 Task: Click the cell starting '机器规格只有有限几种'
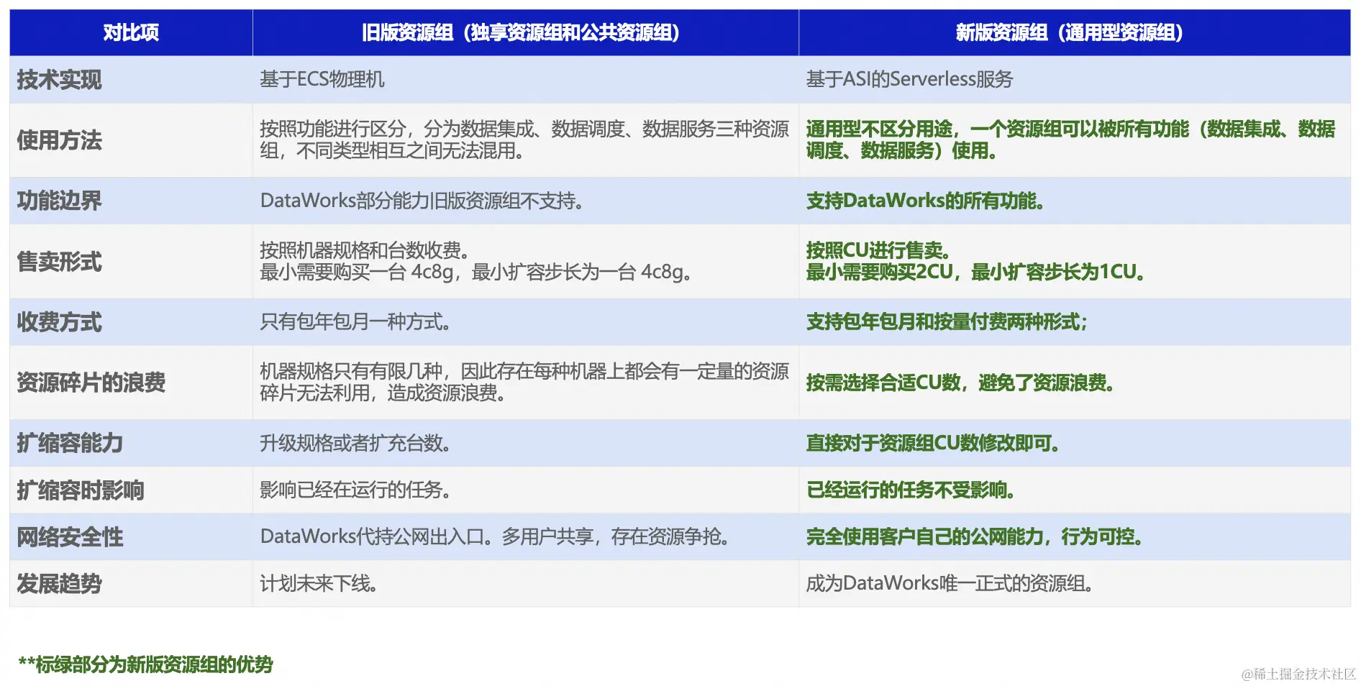524,382
